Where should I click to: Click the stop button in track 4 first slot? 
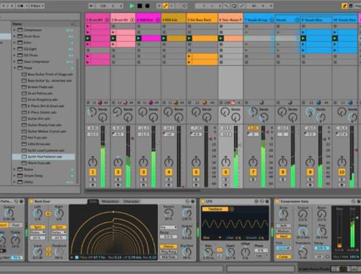click(164, 26)
